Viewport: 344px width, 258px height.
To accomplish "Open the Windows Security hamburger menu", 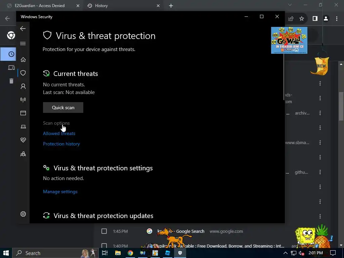I will click(23, 43).
